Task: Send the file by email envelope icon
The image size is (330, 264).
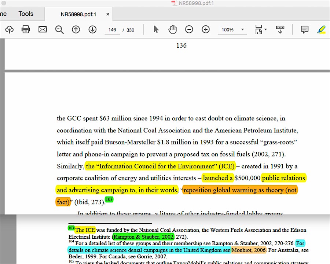Action: coord(43,30)
